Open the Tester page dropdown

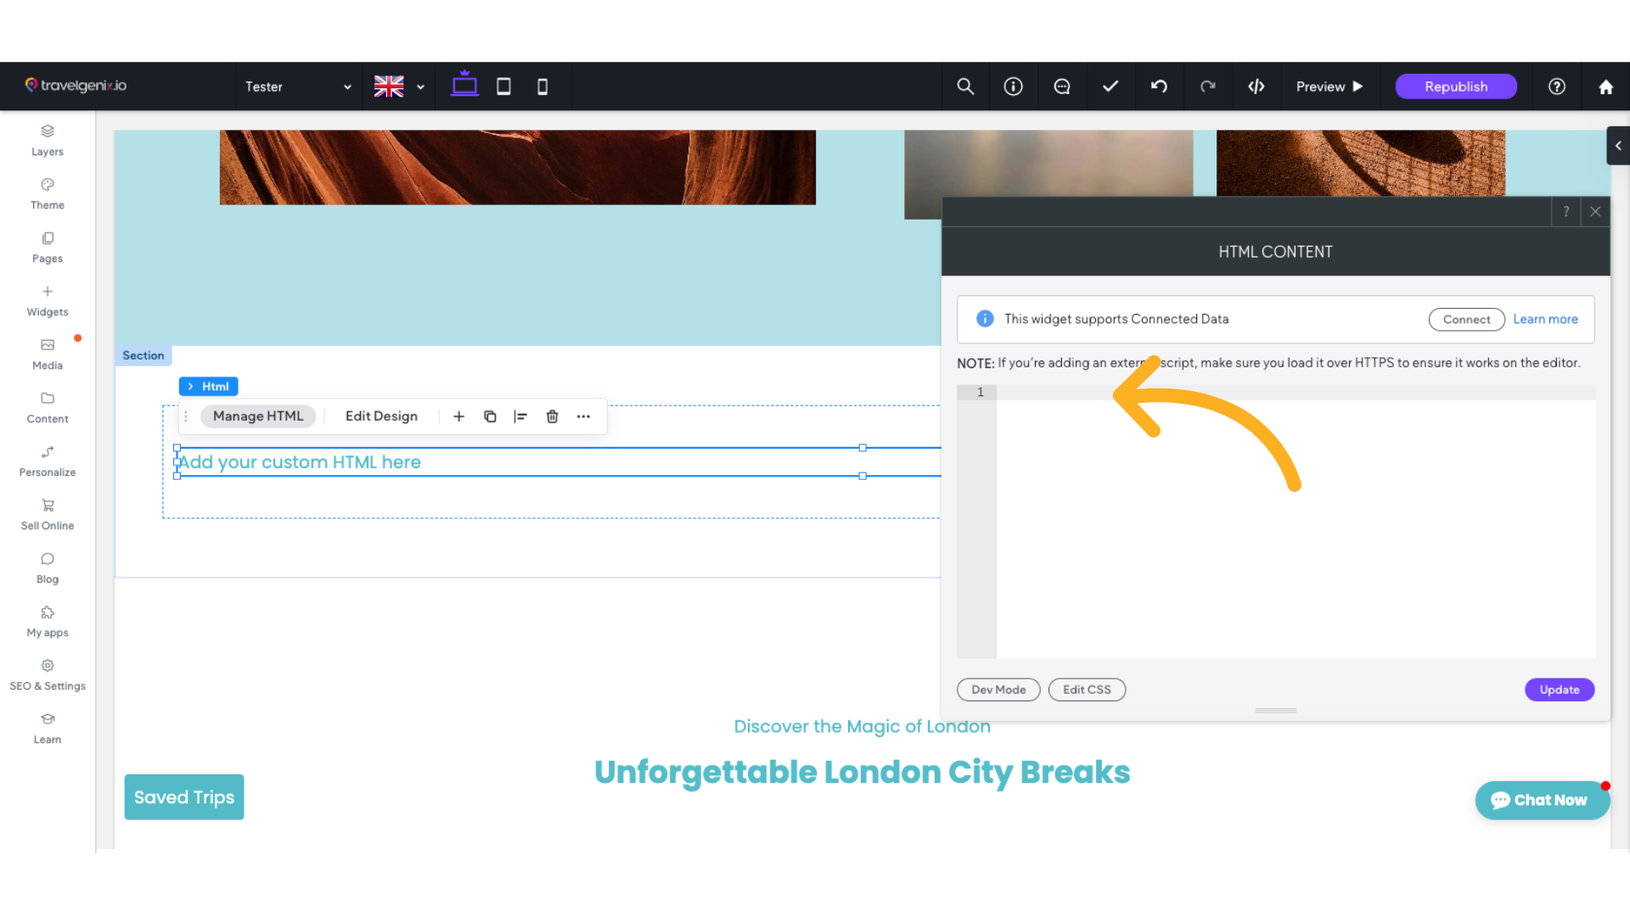tap(297, 86)
